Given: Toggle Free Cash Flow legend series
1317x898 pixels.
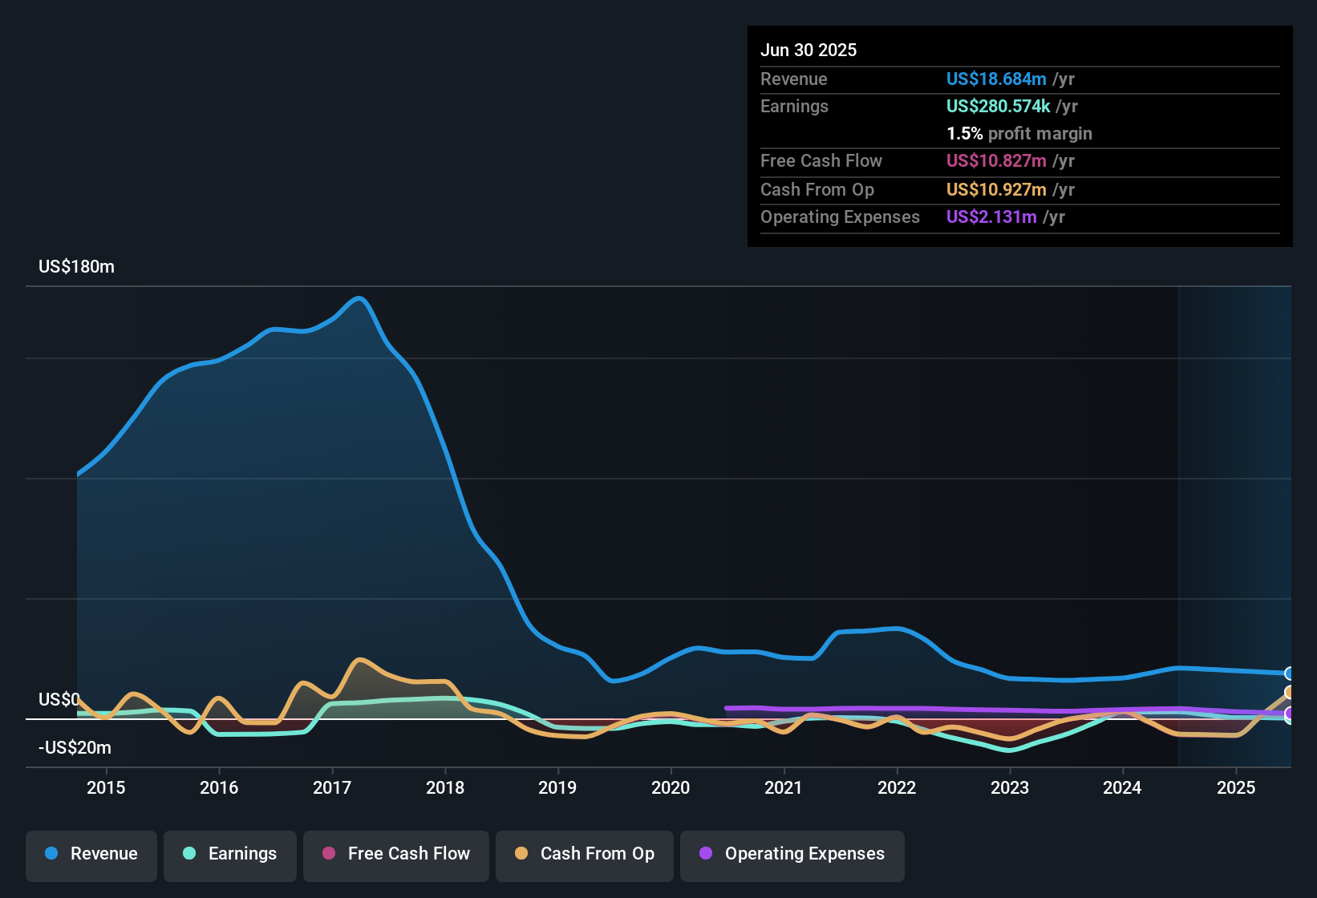Looking at the screenshot, I should (x=396, y=854).
